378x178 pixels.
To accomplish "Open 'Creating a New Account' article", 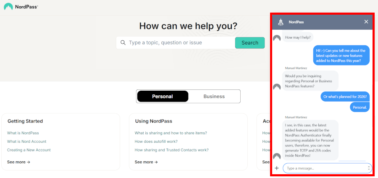I will pos(29,150).
